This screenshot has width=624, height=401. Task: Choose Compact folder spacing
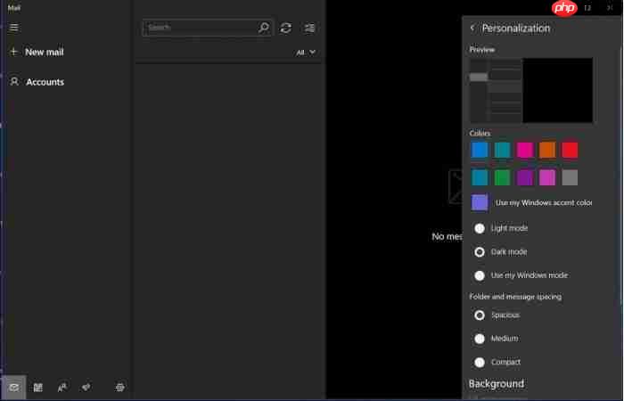480,362
